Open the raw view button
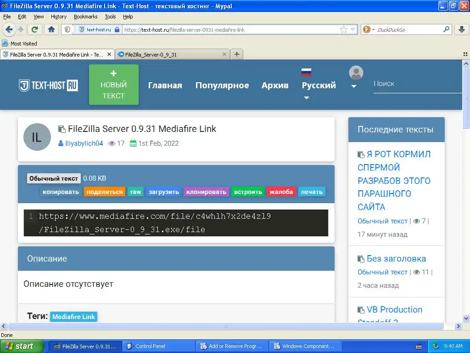The height and width of the screenshot is (353, 470). point(135,192)
